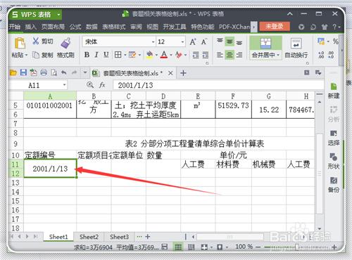Click the Save floppy disk icon
This screenshot has height=260, width=352.
(23, 72)
